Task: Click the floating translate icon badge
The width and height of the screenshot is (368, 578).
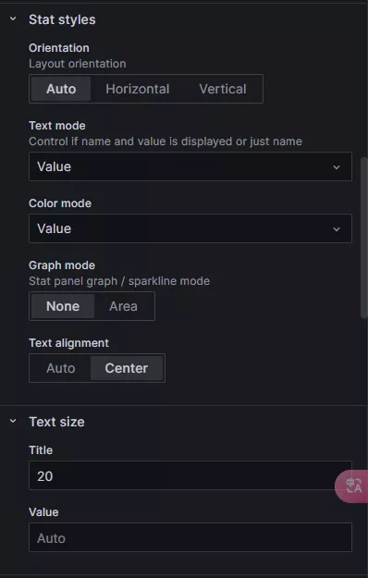Action: [x=351, y=486]
